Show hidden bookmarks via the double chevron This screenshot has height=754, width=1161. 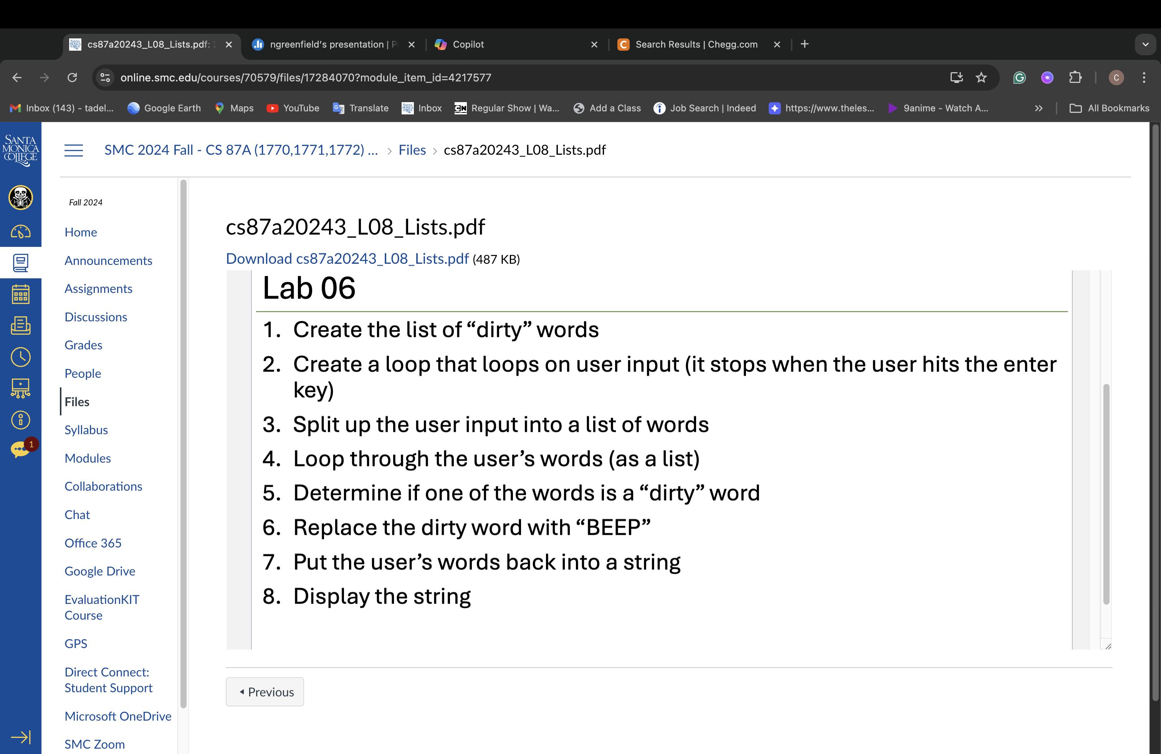1038,108
